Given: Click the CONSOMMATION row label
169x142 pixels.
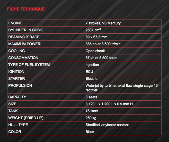Looking at the screenshot, I should click(23, 58).
